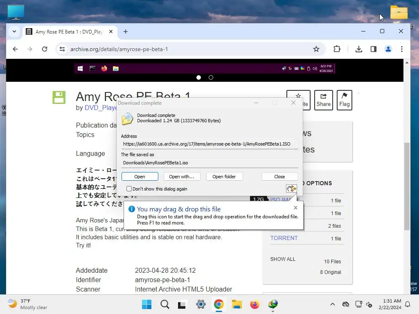Click SHOW ALL download options
The width and height of the screenshot is (419, 314).
tap(283, 259)
